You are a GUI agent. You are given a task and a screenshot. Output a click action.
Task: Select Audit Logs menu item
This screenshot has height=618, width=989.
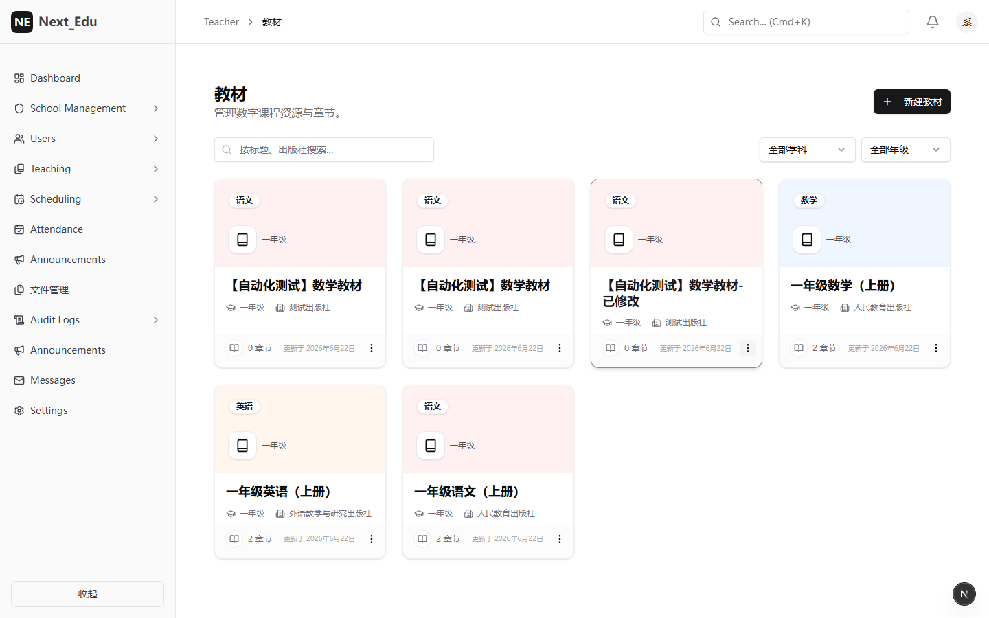point(87,320)
